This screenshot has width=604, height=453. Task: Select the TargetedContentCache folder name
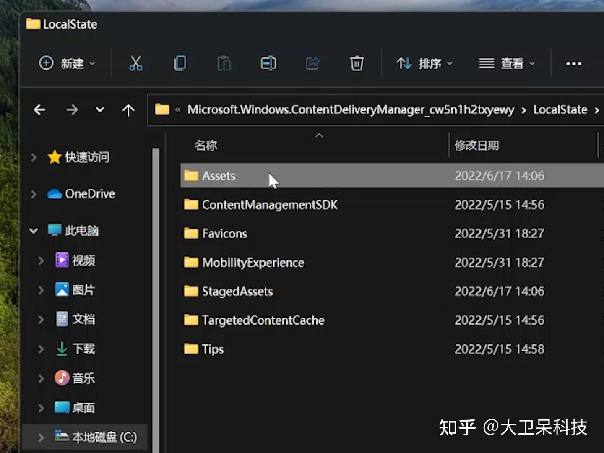click(263, 320)
